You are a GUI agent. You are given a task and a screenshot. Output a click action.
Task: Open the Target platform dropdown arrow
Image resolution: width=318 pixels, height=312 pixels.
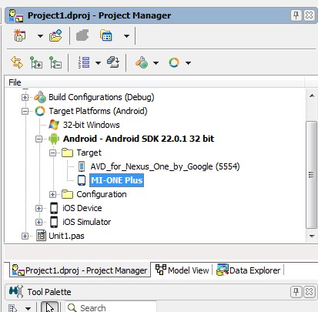click(x=188, y=63)
